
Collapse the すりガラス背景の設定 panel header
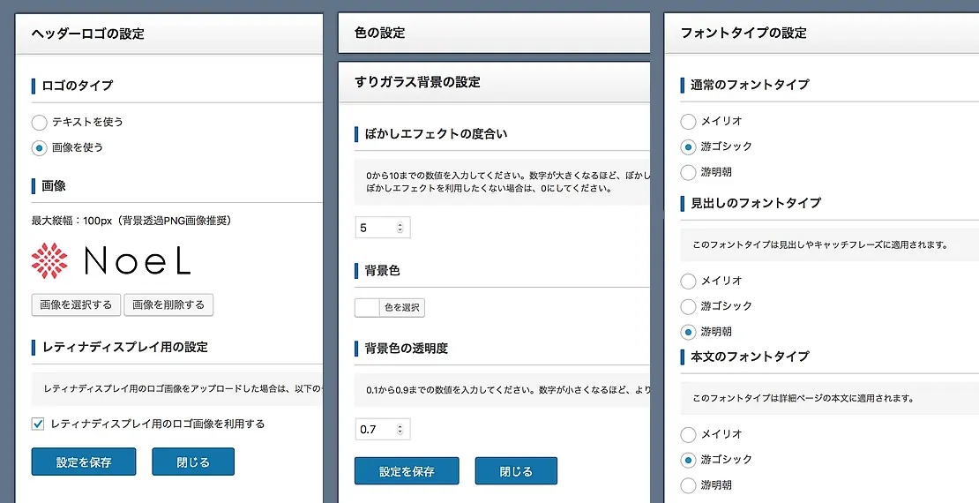point(494,82)
